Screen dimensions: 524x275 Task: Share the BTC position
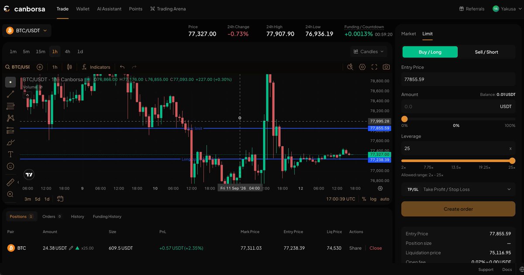[355, 248]
